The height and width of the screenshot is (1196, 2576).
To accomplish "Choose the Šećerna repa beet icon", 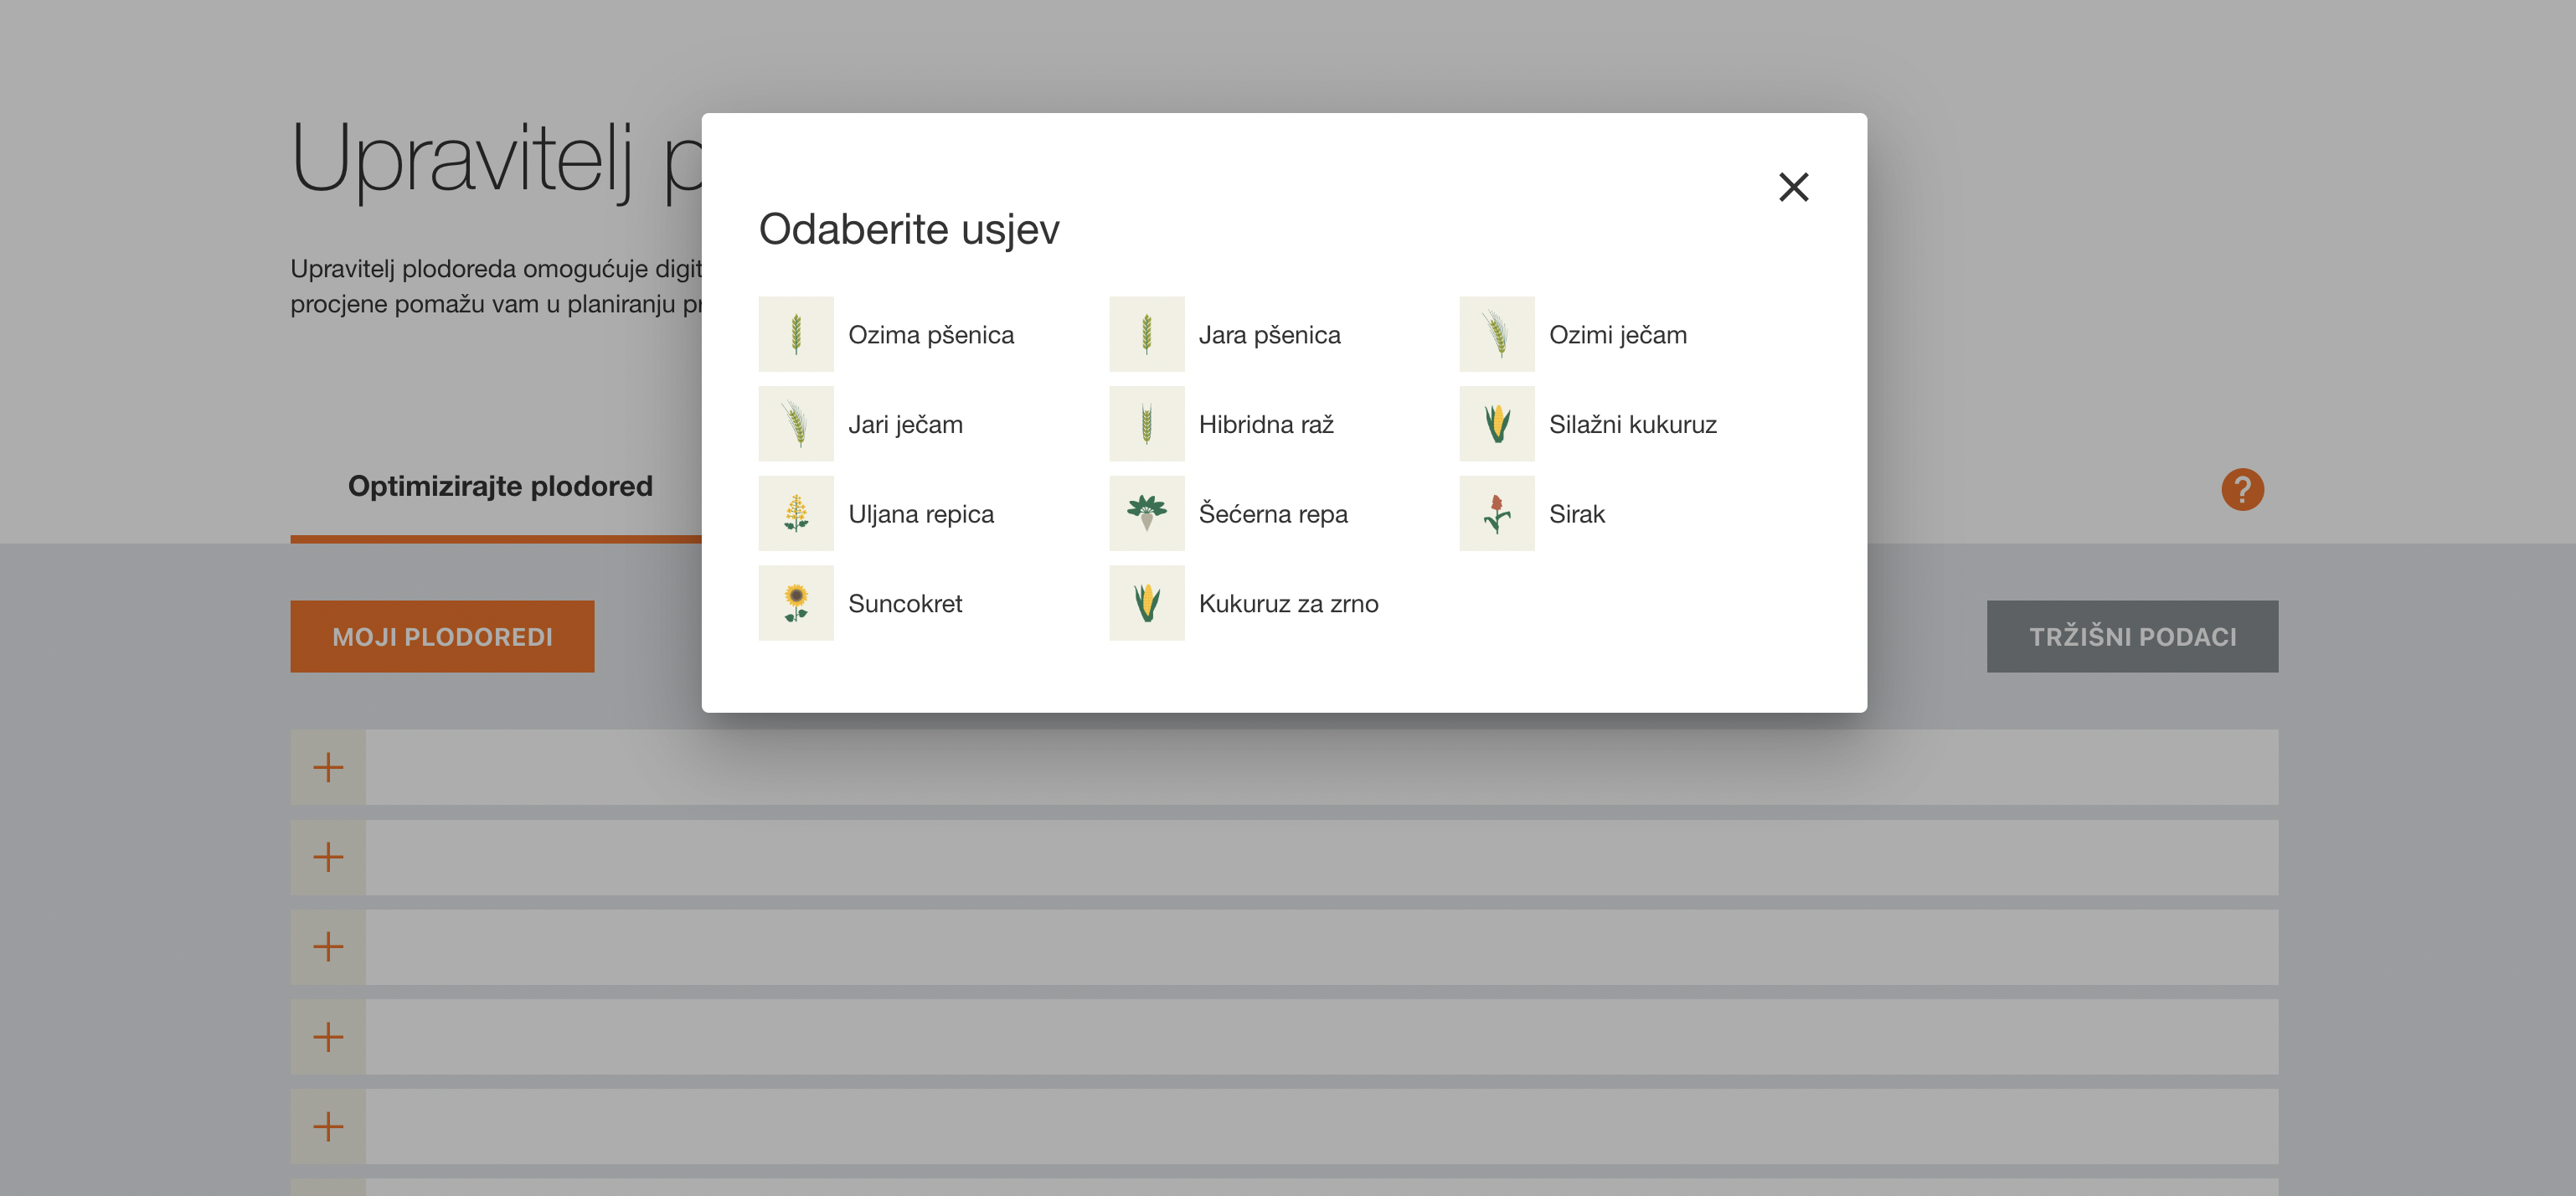I will point(1147,513).
